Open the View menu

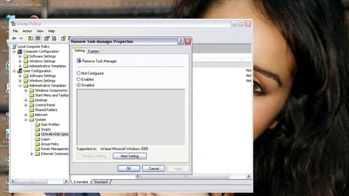40,31
